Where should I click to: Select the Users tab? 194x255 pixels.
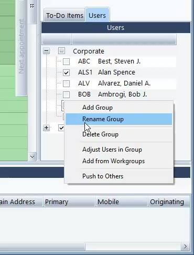(x=97, y=15)
